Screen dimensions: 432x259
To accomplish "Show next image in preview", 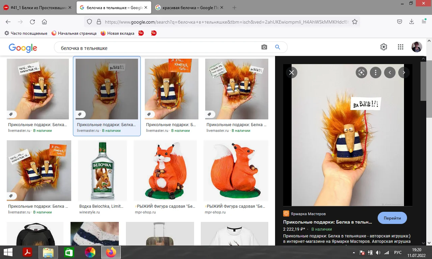I will coord(404,73).
